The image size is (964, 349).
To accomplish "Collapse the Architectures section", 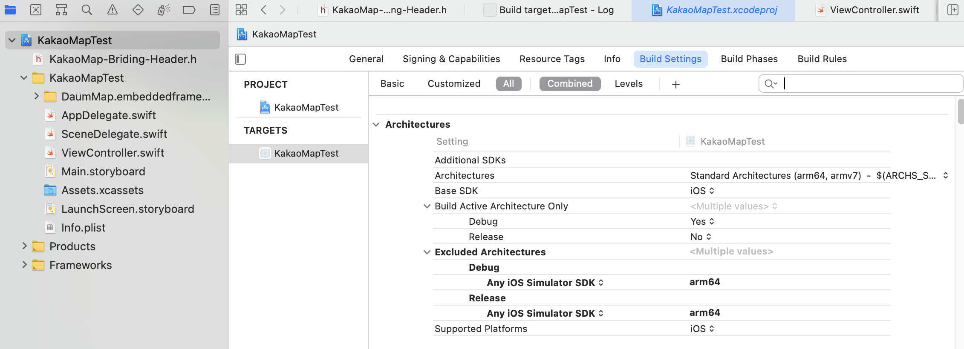I will [376, 125].
